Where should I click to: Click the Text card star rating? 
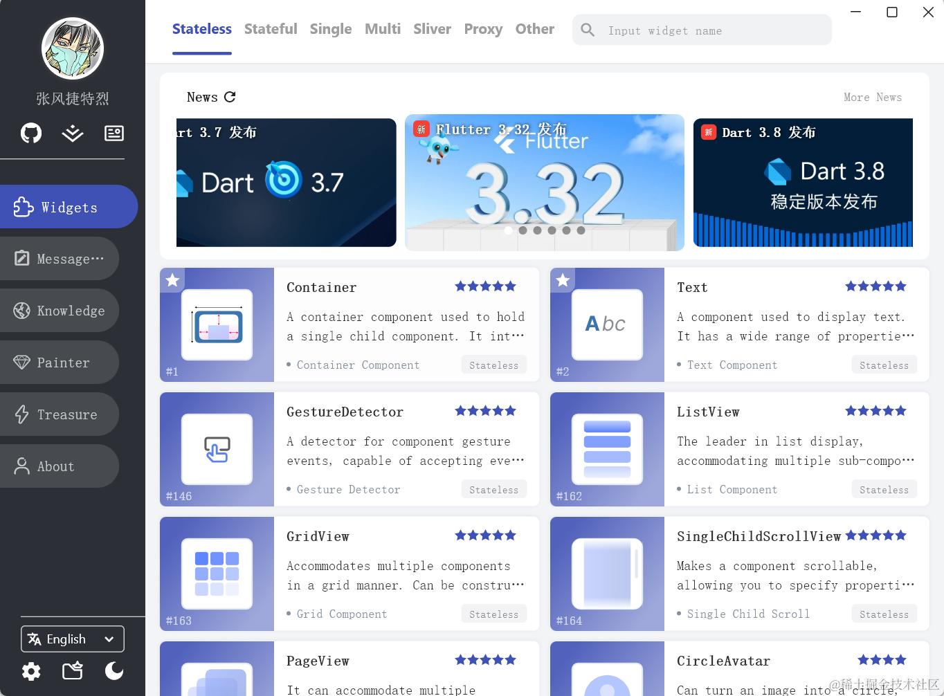(x=875, y=286)
